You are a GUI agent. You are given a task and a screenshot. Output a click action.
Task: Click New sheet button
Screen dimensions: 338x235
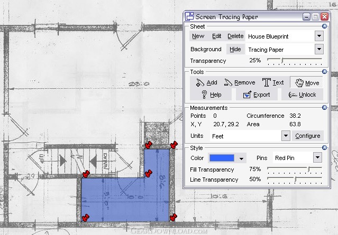[198, 36]
